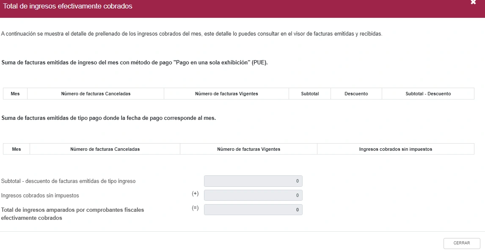Click 'Número de facturas Canceladas' in tipo pago table

pyautogui.click(x=105, y=149)
